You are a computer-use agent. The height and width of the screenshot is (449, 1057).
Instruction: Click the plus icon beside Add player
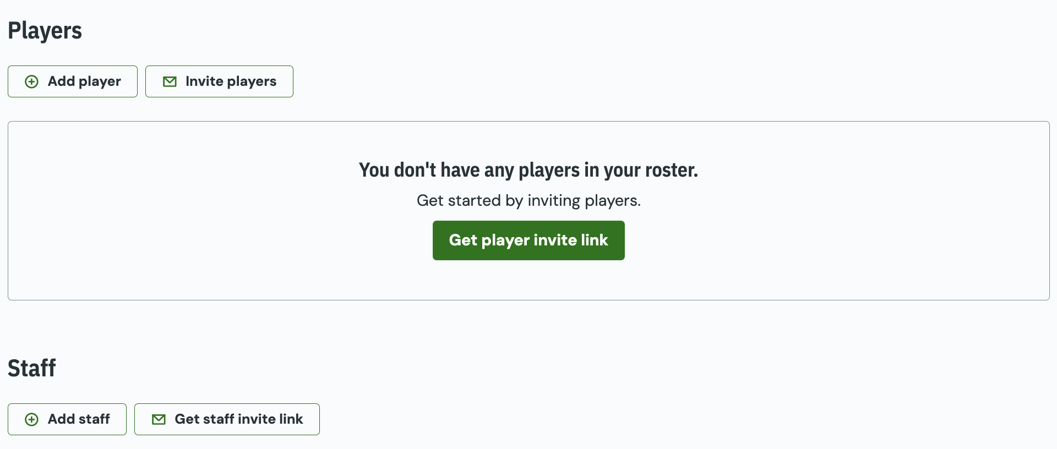click(32, 82)
